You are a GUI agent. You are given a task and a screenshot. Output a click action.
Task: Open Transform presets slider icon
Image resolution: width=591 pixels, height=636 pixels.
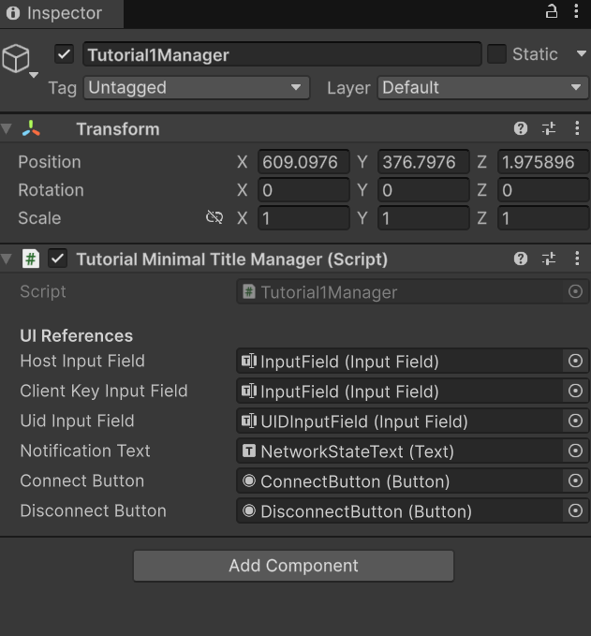[x=549, y=129]
